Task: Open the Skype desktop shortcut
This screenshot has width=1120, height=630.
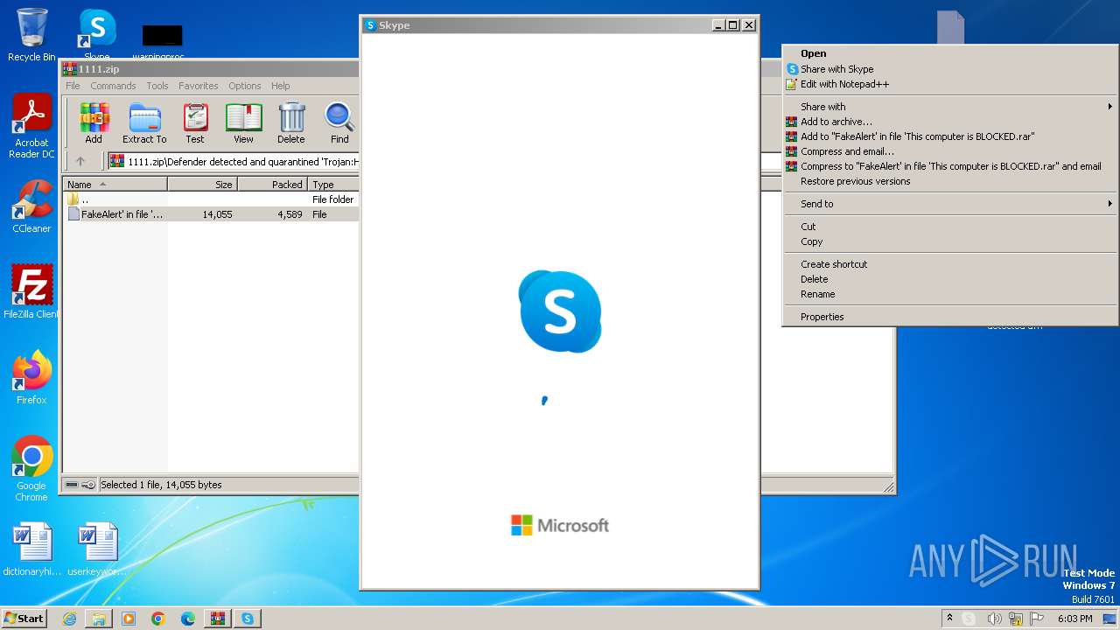Action: click(x=97, y=35)
